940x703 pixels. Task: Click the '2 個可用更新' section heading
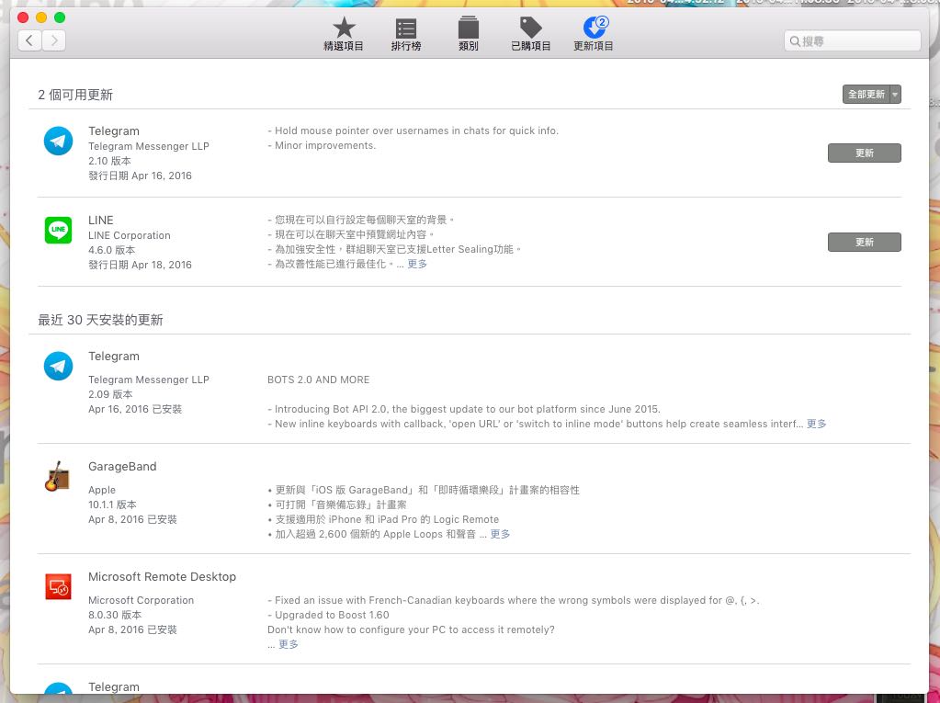tap(75, 95)
